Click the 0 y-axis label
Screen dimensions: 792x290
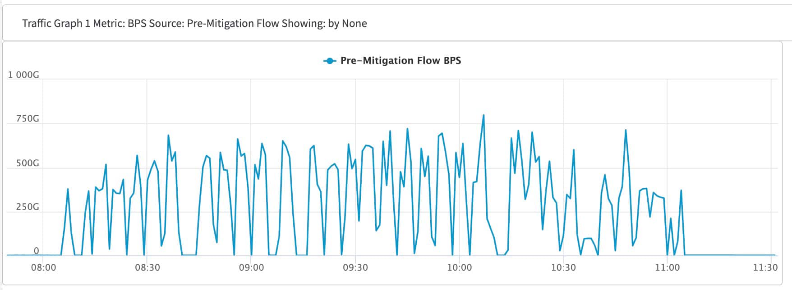(x=37, y=251)
